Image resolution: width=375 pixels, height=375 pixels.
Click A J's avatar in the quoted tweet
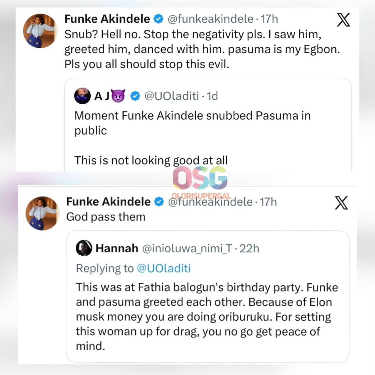pos(82,95)
